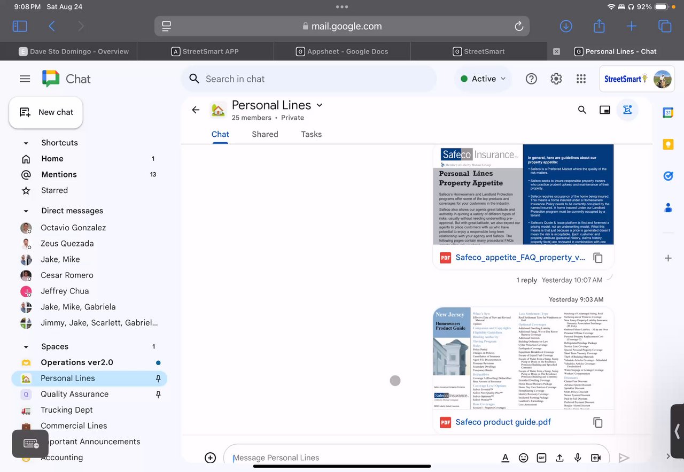
Task: Search within the Personal Lines space
Action: pyautogui.click(x=582, y=110)
